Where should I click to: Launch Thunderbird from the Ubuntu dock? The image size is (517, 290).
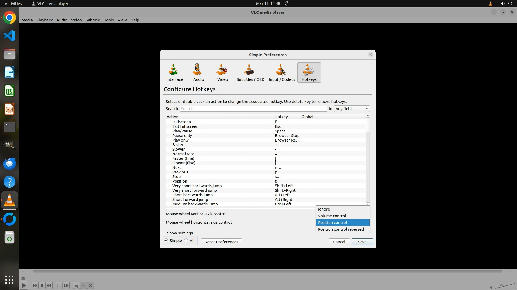click(9, 164)
